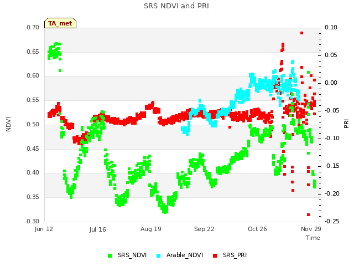Click the 0.40 NDVI axis value
The width and height of the screenshot is (354, 266).
[x=33, y=173]
